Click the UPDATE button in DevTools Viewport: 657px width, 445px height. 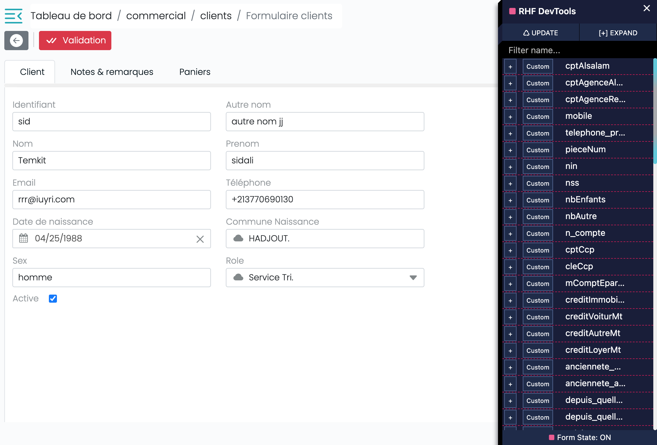tap(541, 33)
